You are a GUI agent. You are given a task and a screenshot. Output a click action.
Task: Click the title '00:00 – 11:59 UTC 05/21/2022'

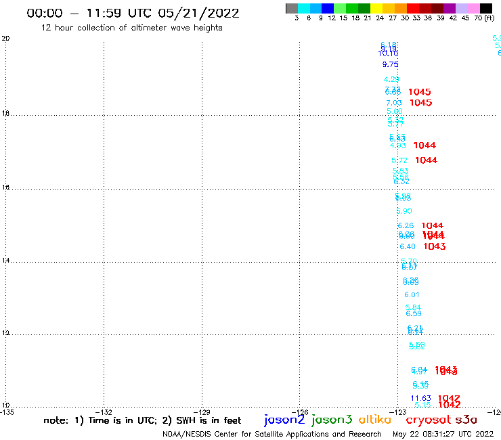coord(133,13)
